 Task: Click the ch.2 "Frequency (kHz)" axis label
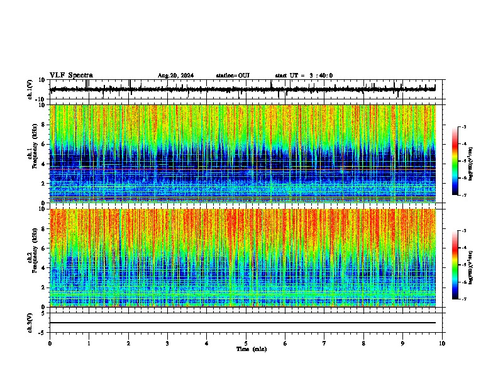point(35,250)
